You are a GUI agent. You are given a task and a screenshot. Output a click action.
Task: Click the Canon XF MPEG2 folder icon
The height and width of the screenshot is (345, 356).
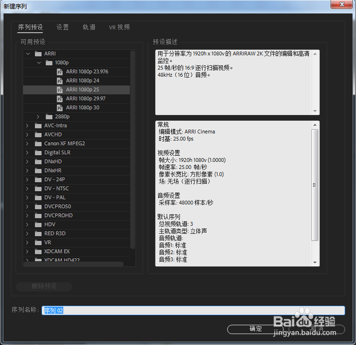coord(38,143)
